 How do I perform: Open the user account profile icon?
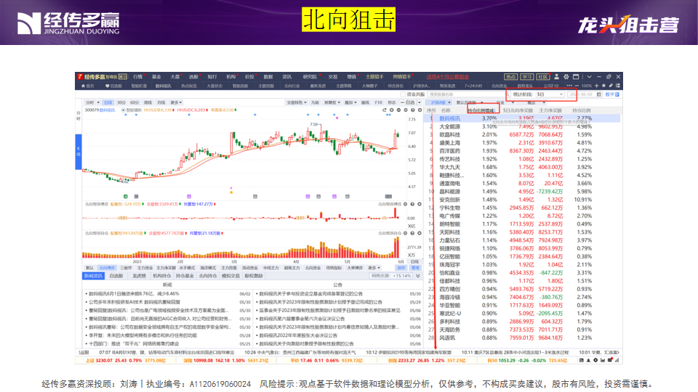(556, 76)
